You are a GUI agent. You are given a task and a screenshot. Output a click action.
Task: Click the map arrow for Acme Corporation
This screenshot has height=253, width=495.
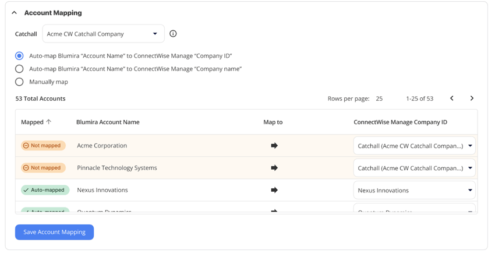tap(274, 146)
